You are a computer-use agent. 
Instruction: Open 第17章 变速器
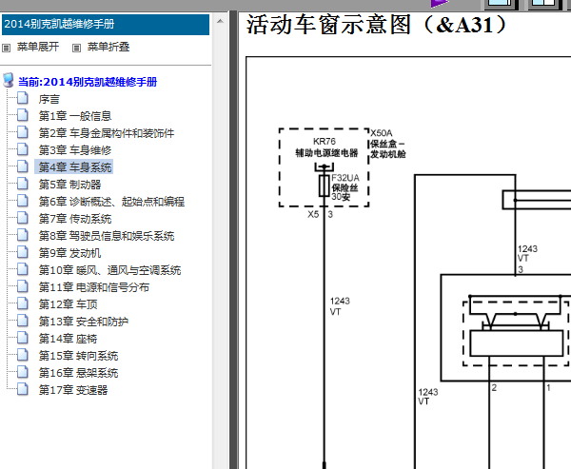(73, 390)
